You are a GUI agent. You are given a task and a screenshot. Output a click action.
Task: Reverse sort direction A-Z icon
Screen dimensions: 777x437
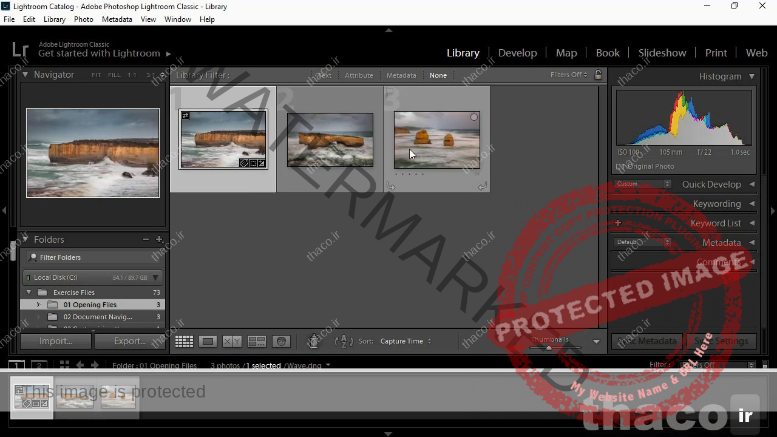[x=344, y=341]
